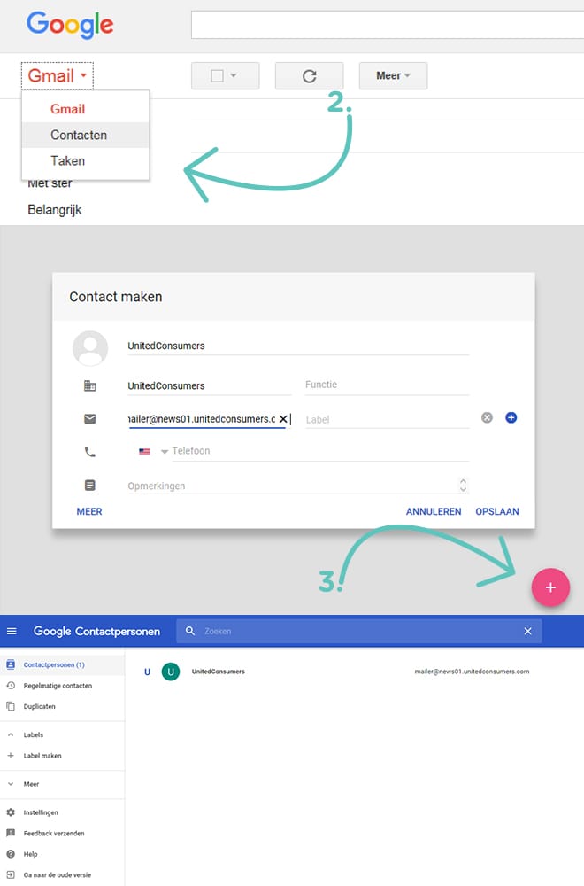Click the old-version exit icon
The height and width of the screenshot is (886, 584).
[11, 874]
